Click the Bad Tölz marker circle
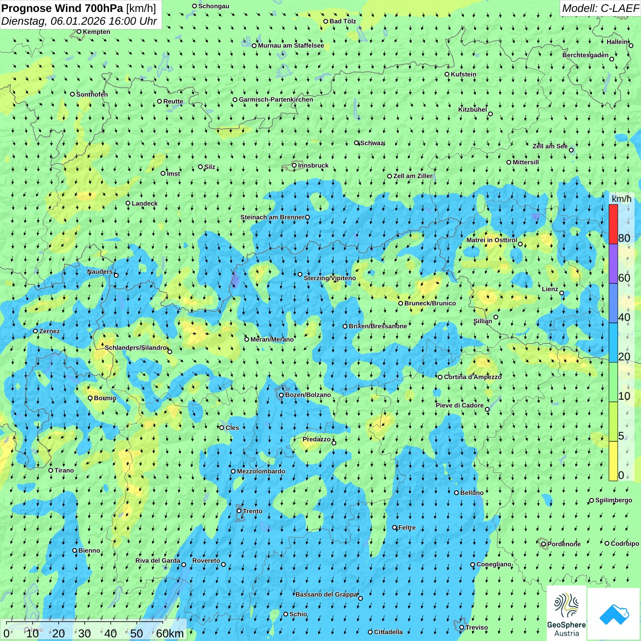 click(x=326, y=21)
